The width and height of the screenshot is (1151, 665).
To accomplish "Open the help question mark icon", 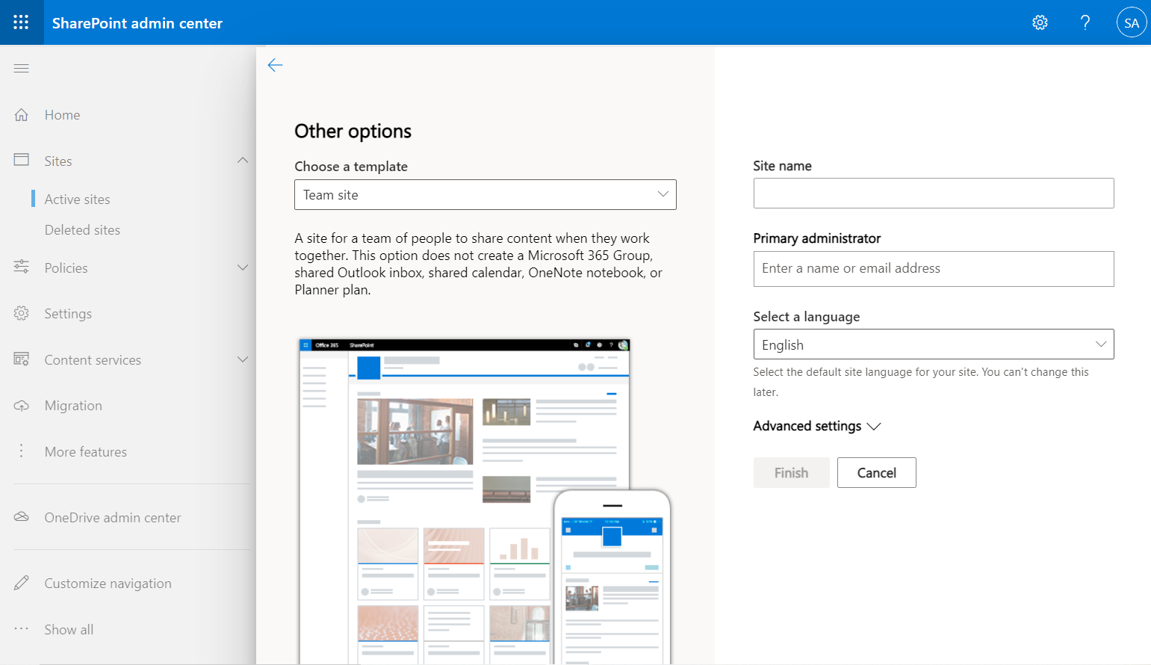I will click(1085, 22).
